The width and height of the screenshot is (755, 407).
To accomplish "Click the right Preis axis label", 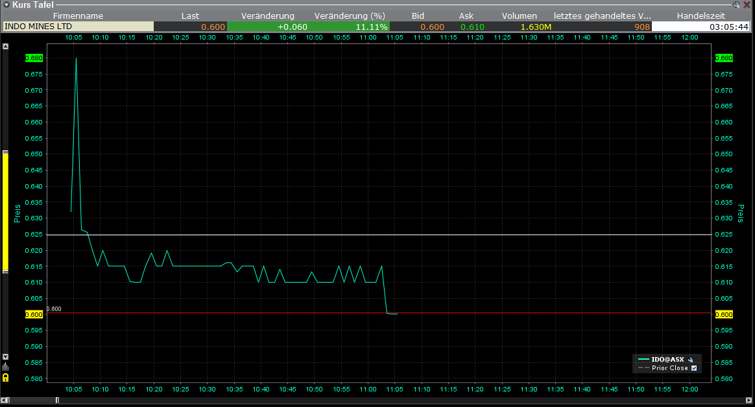I will click(x=741, y=213).
